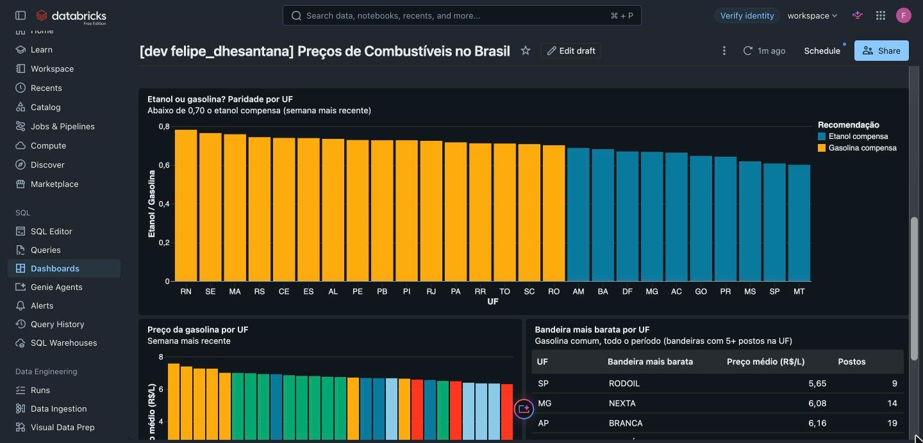Click the AP row UF cell
The image size is (923, 443).
544,423
